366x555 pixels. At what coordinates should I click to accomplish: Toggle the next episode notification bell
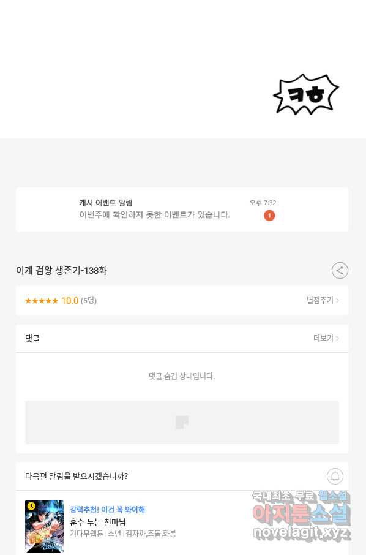coord(335,477)
